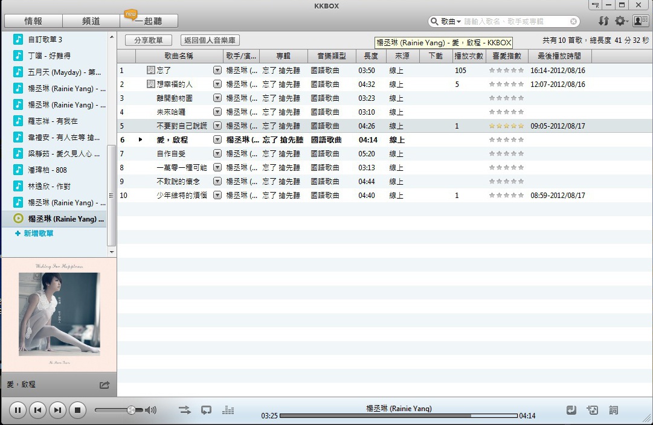Click the playlist sidebar scroll-up arrow
Viewport: 653px width, 425px height.
tap(112, 37)
